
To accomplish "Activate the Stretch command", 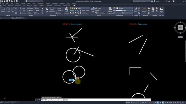I will (23, 13).
